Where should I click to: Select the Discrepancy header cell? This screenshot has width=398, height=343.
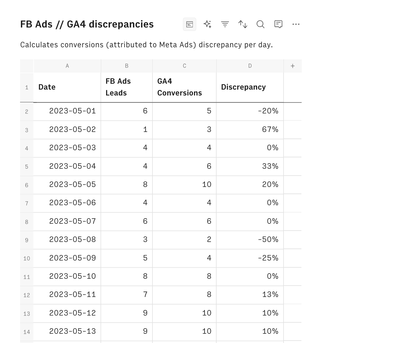pyautogui.click(x=250, y=87)
